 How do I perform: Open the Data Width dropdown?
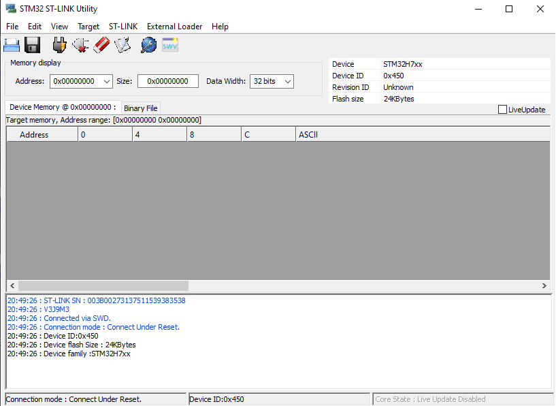point(272,81)
